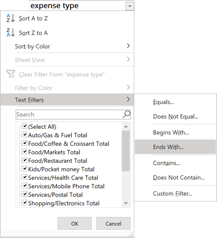Expand the Sheet View submenu arrow
Screen dimensions: 217x238
pos(128,59)
